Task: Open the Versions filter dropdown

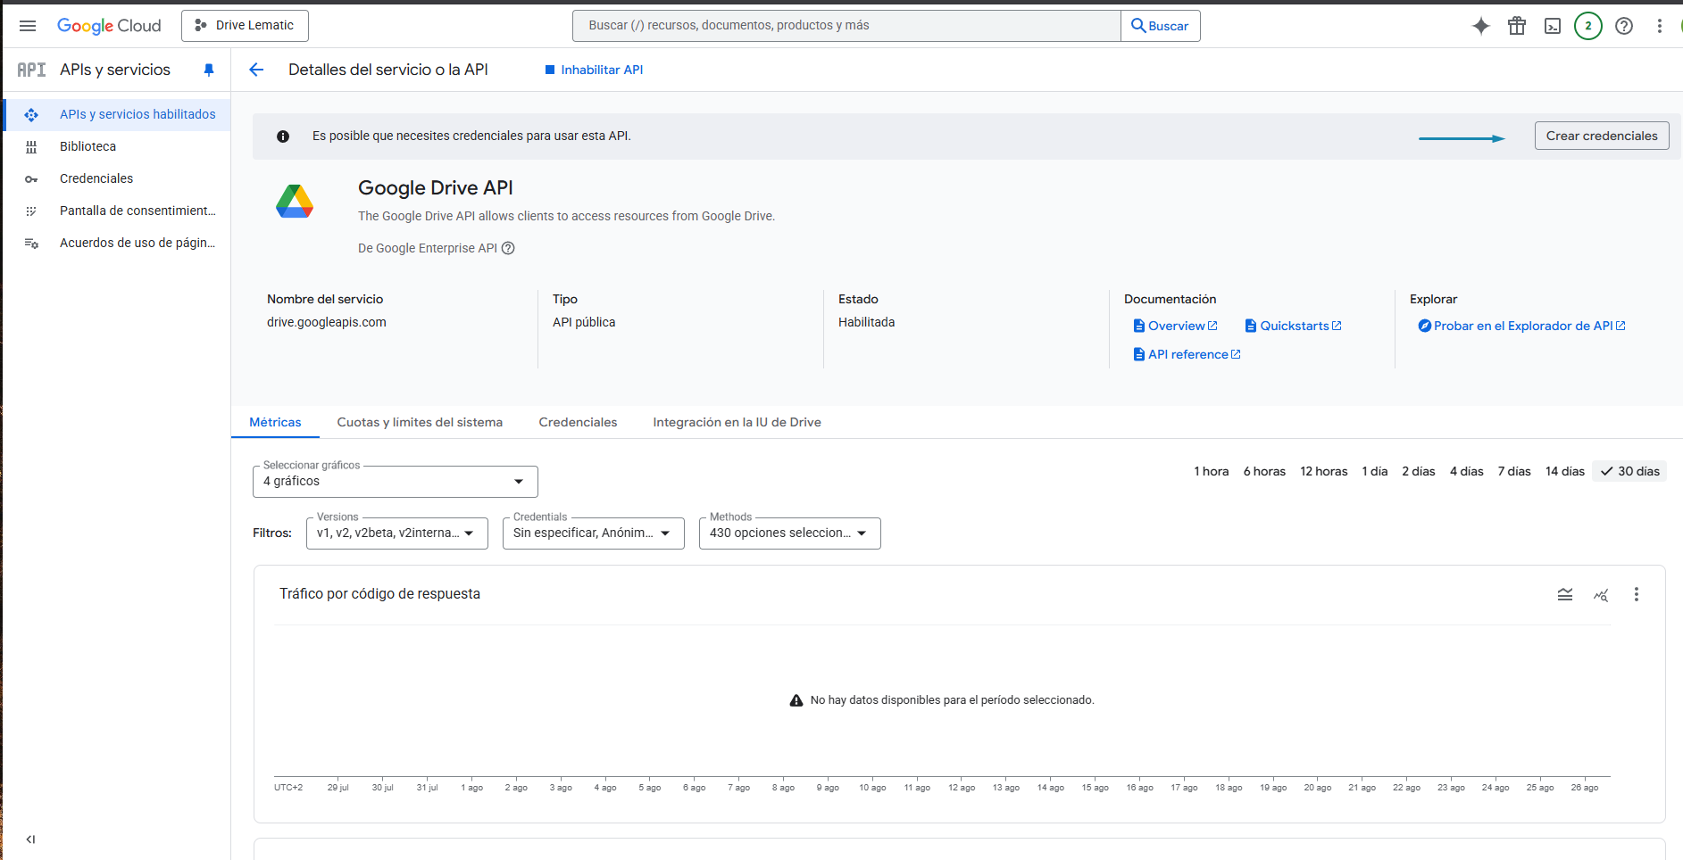Action: coord(396,533)
